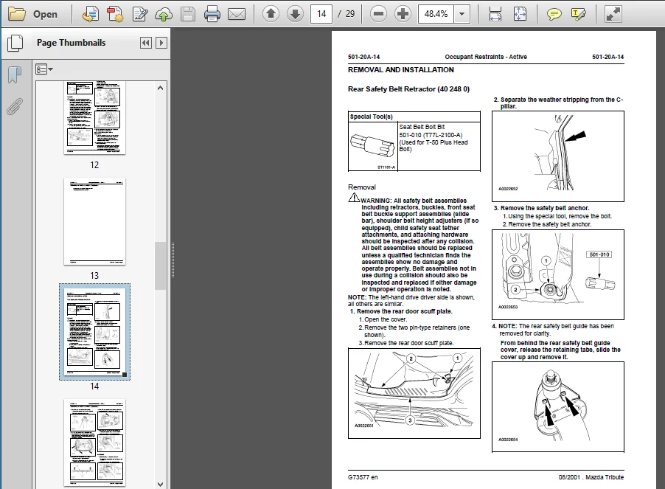Click the 'Page Thumbnails' panel title
Image resolution: width=665 pixels, height=489 pixels.
(72, 43)
